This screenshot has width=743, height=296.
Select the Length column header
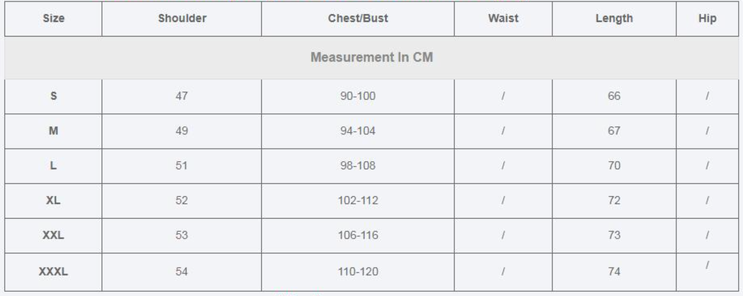point(614,18)
